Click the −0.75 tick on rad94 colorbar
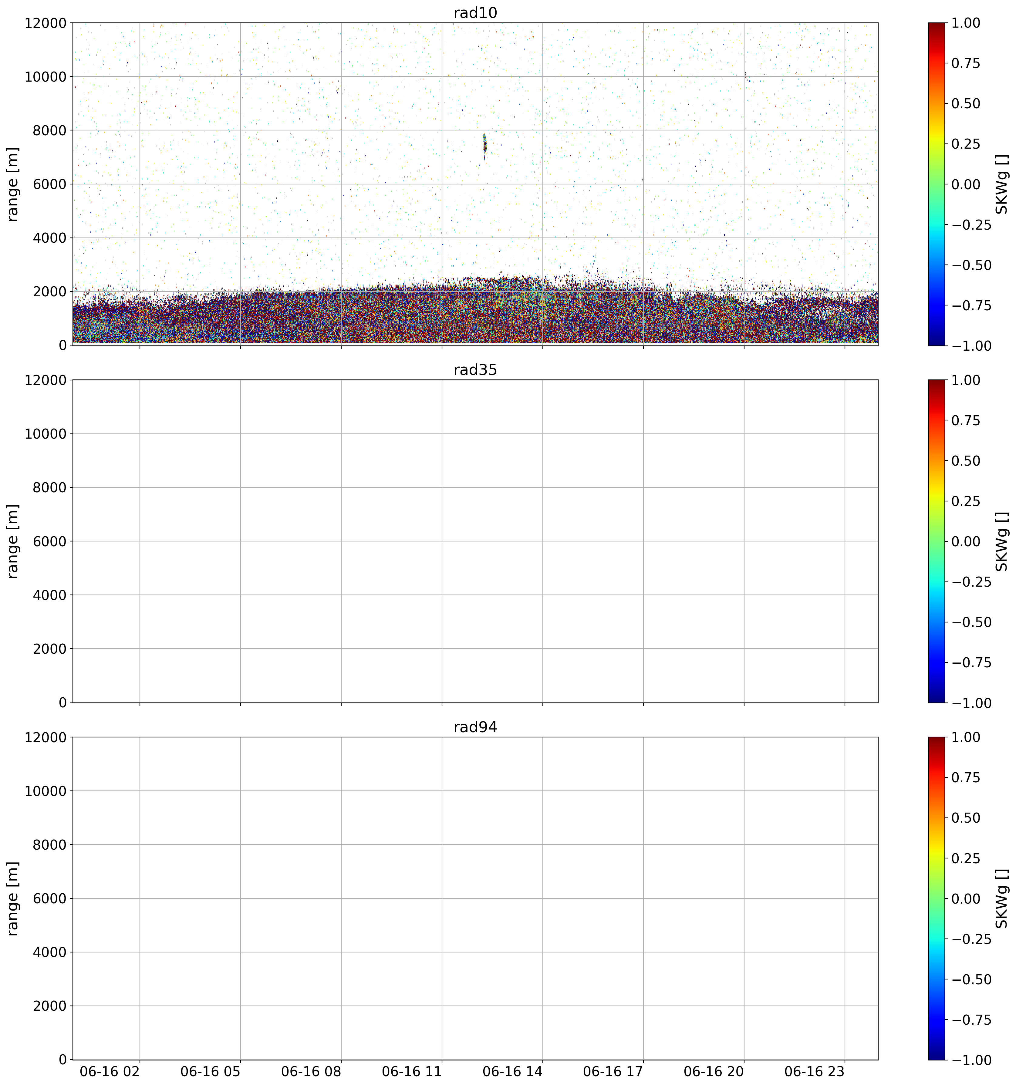 (x=972, y=1020)
